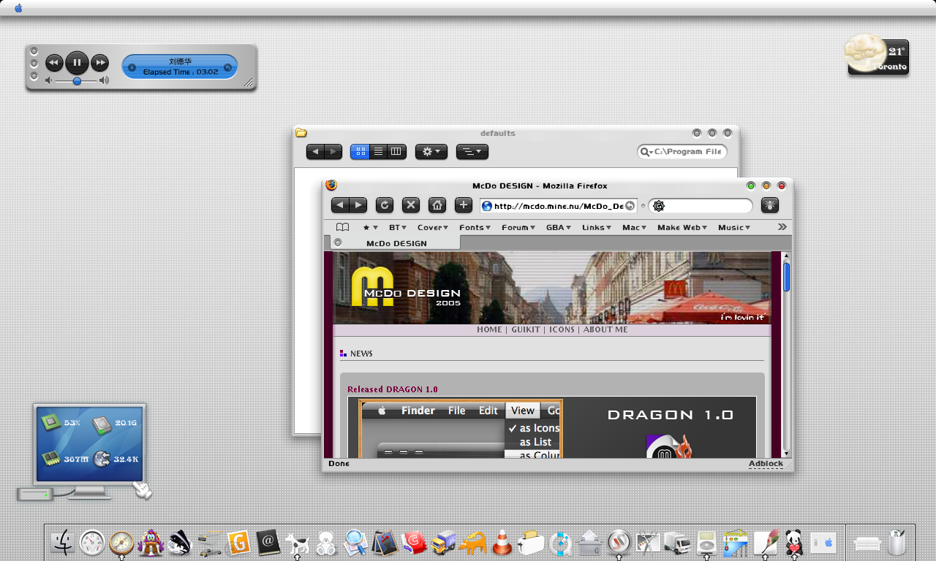Open the GUIKIT link on the McDo page

526,329
